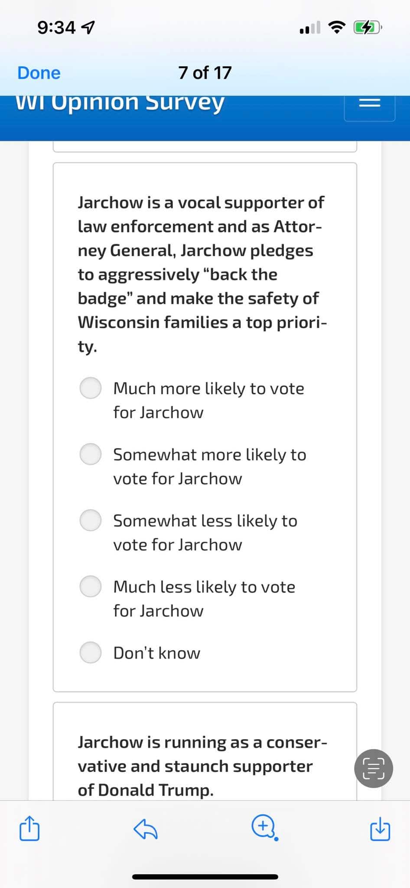Open the hamburger menu in survey header
Viewport: 410px width, 888px height.
(369, 103)
